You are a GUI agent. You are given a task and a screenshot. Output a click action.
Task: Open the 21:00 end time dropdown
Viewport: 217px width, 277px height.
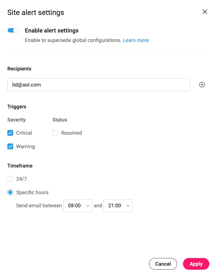118,205
